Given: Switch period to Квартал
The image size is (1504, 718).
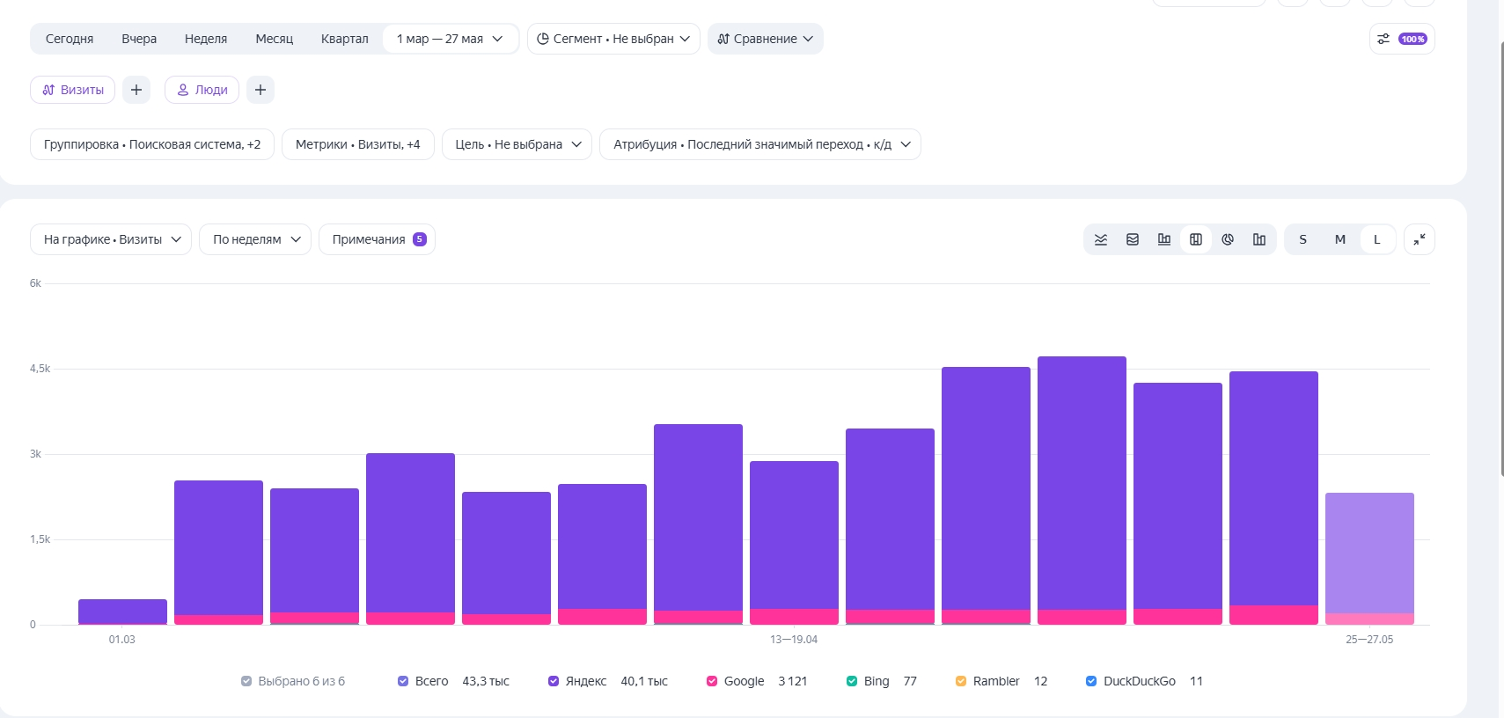Looking at the screenshot, I should (x=345, y=39).
